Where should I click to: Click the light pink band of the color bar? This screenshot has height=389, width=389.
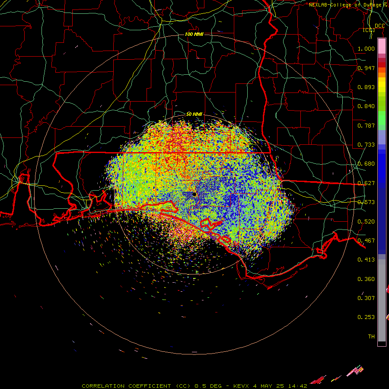click(382, 46)
